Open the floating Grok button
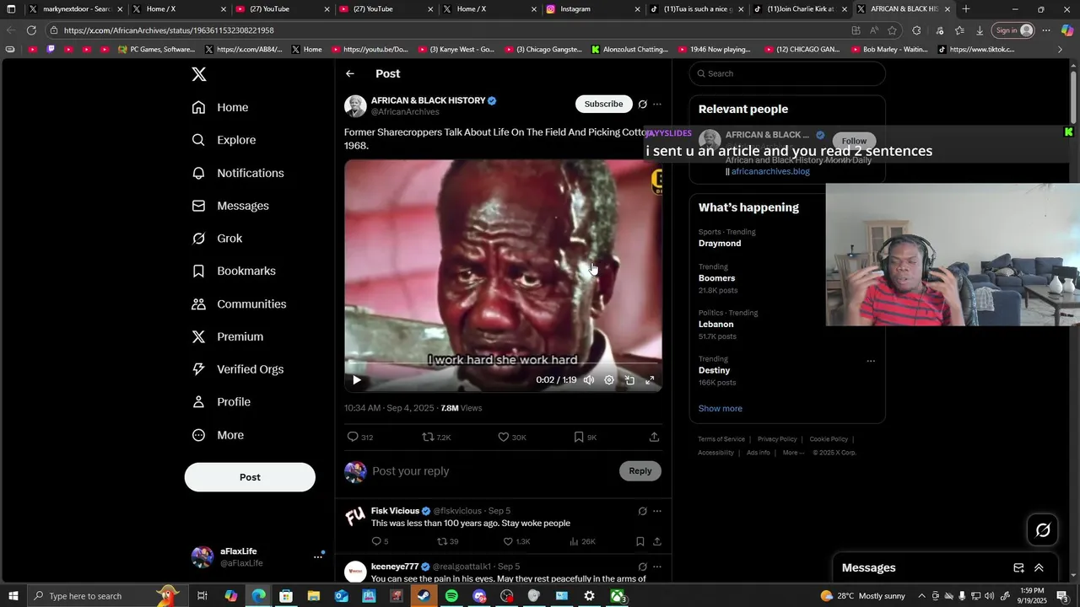Image resolution: width=1080 pixels, height=607 pixels. pos(1043,530)
